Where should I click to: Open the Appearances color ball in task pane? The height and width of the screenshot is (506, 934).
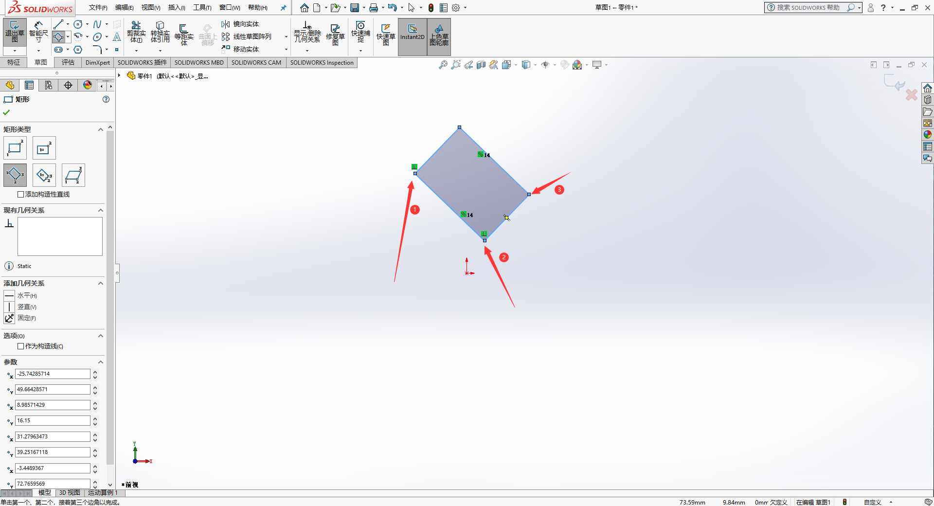pos(928,135)
